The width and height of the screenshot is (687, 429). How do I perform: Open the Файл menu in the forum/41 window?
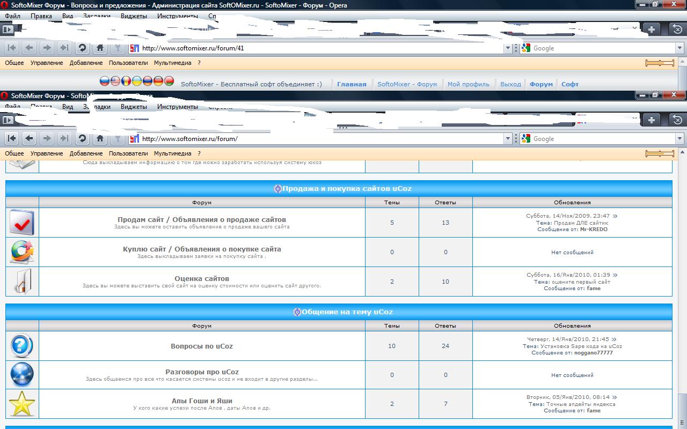click(12, 16)
